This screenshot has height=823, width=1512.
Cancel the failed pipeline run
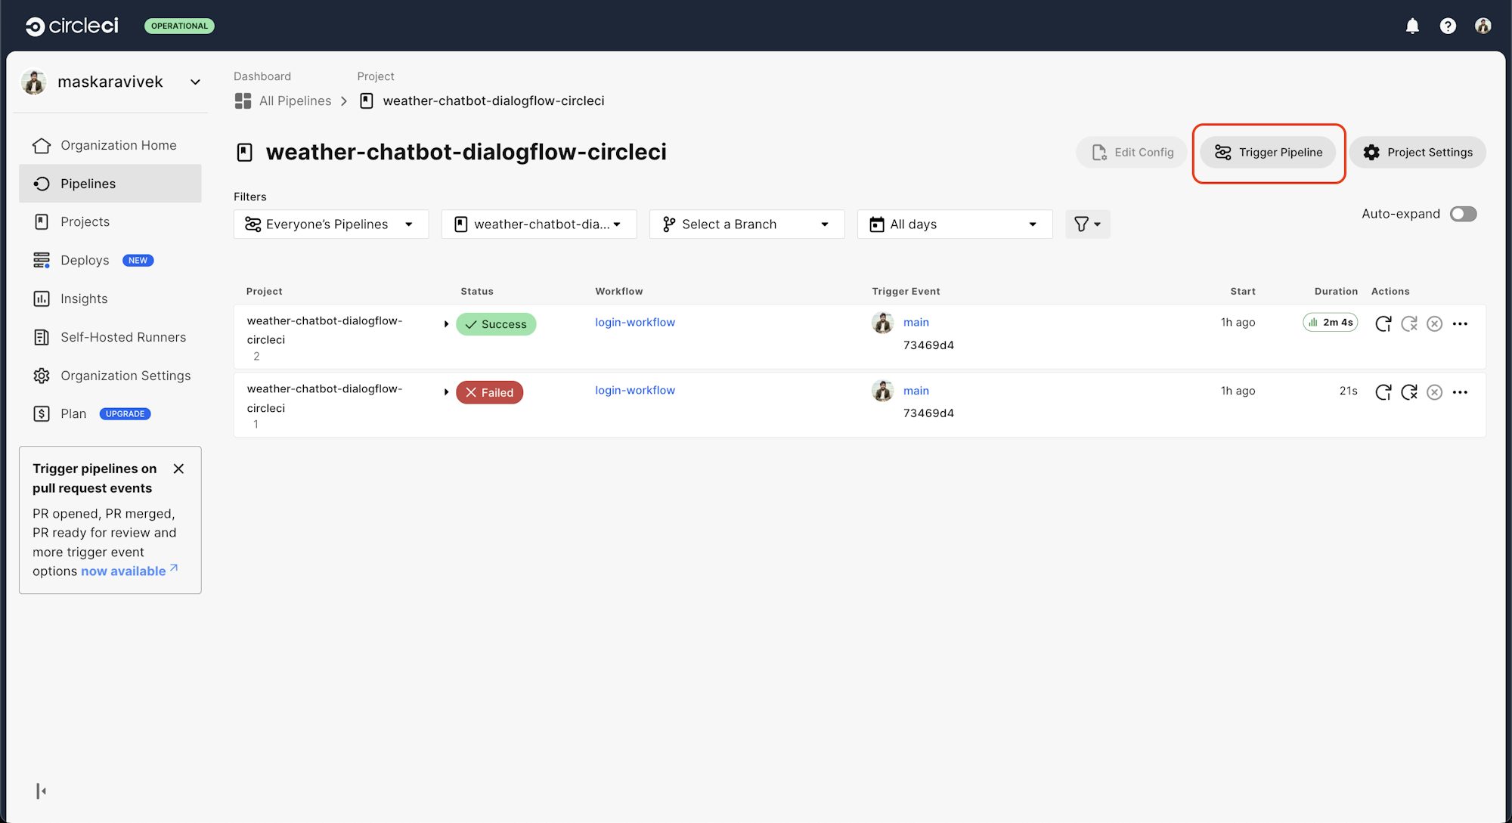click(x=1435, y=391)
